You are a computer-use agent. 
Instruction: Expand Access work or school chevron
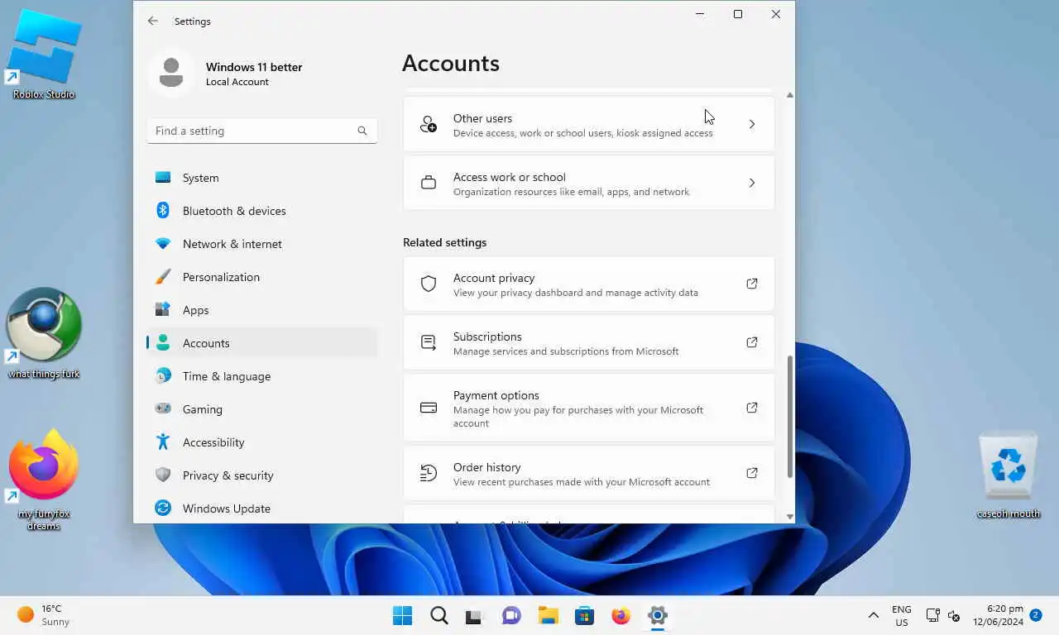[752, 183]
